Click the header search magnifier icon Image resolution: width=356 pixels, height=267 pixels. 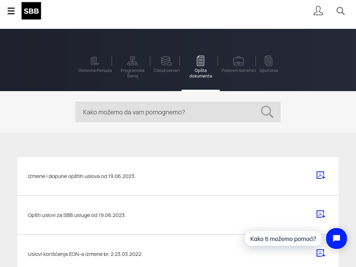pyautogui.click(x=340, y=11)
